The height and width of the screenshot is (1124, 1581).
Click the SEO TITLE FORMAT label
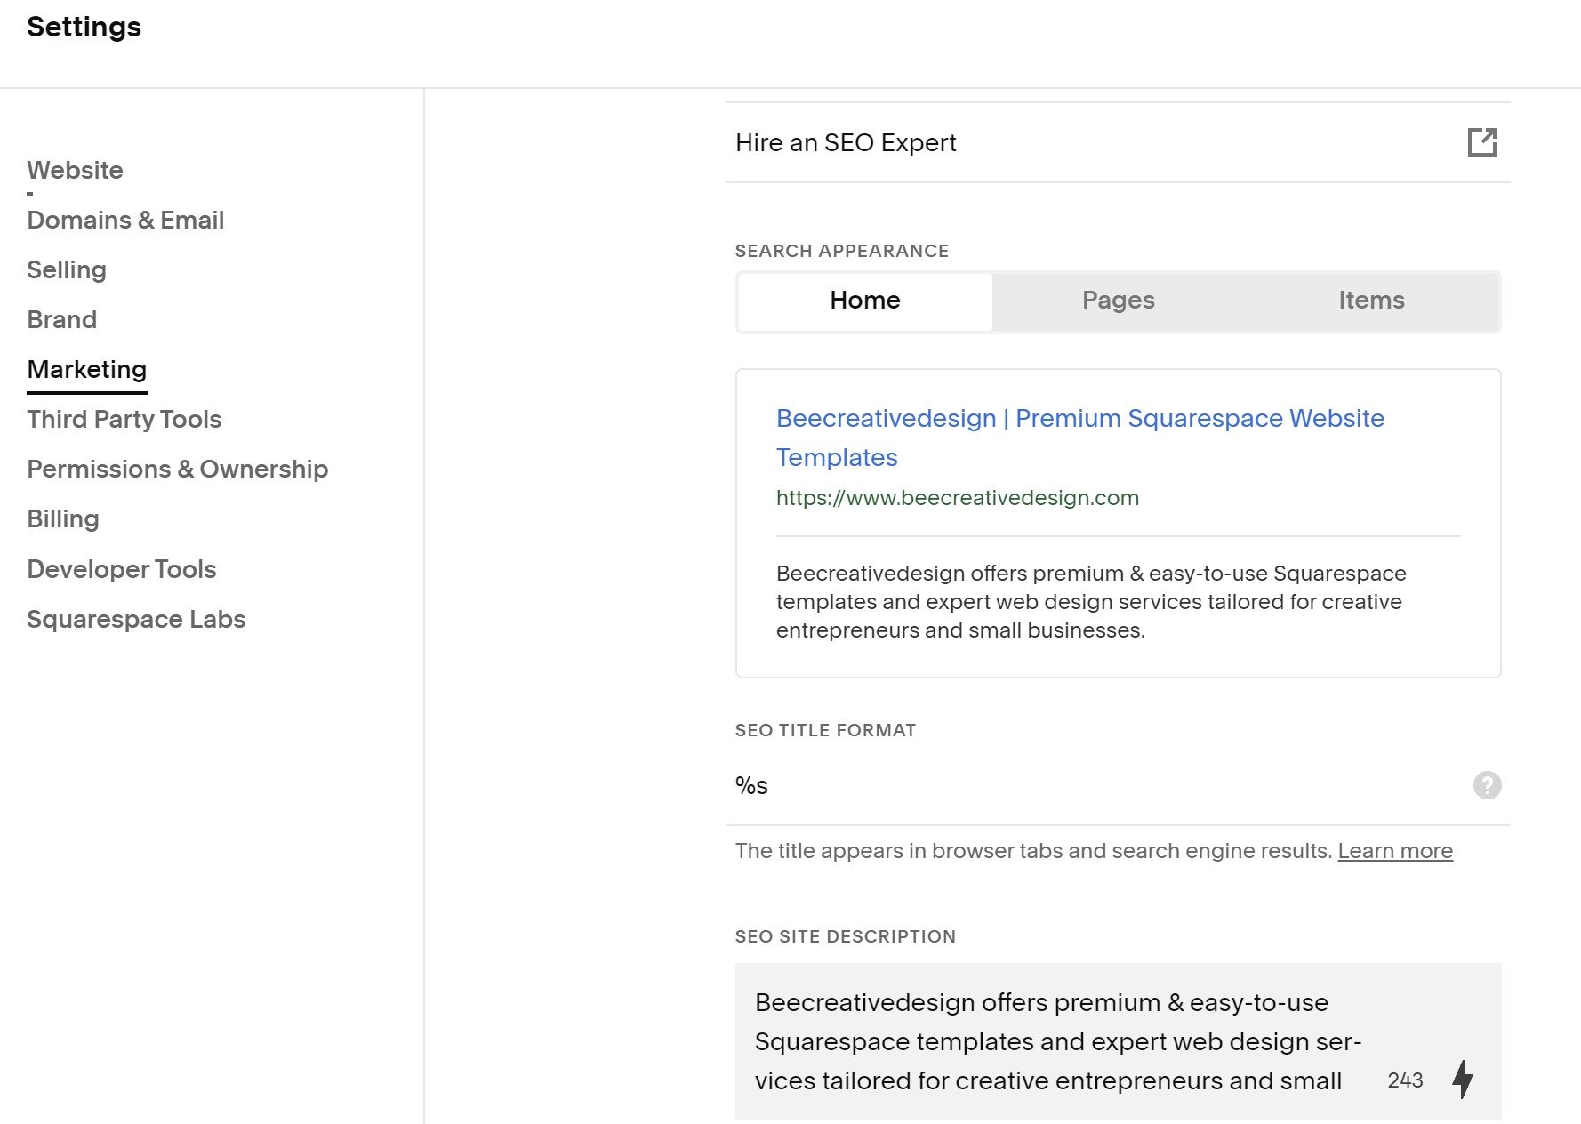pyautogui.click(x=825, y=730)
